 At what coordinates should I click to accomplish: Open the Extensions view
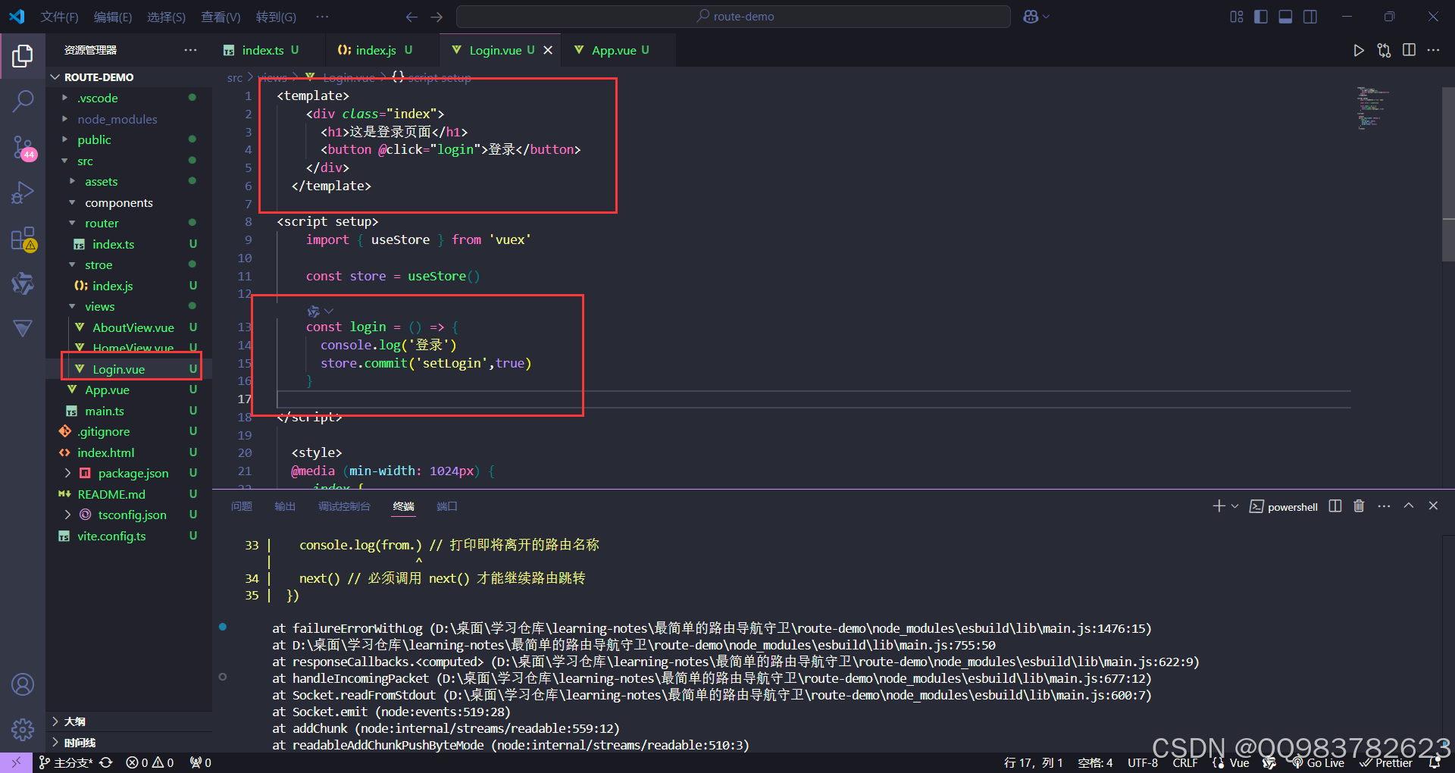point(23,239)
